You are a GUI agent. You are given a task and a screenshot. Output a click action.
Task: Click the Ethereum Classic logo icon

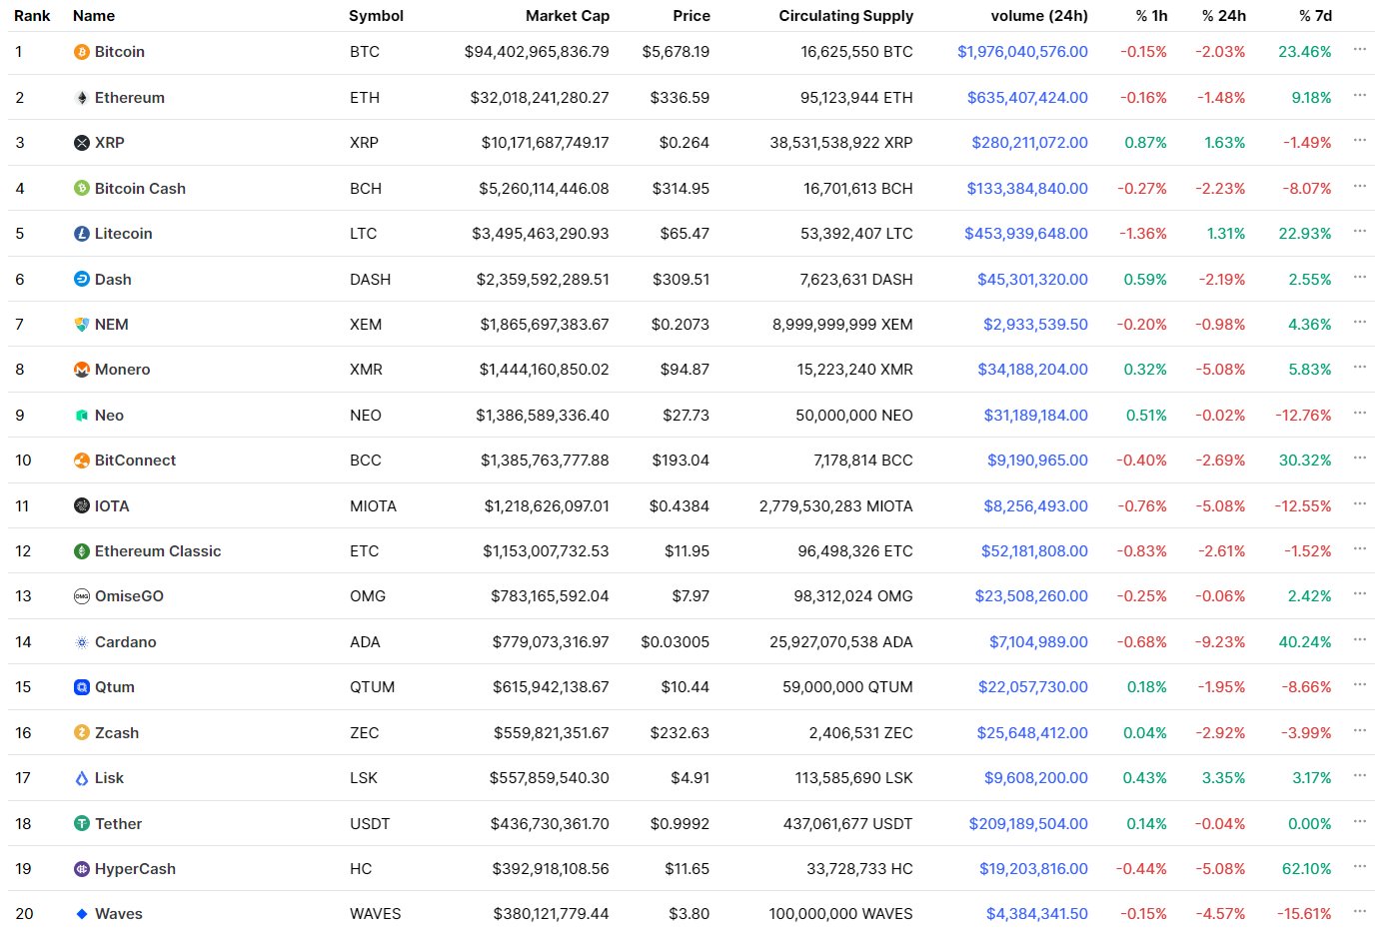(82, 551)
